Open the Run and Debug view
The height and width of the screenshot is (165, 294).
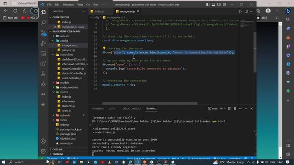(43, 43)
